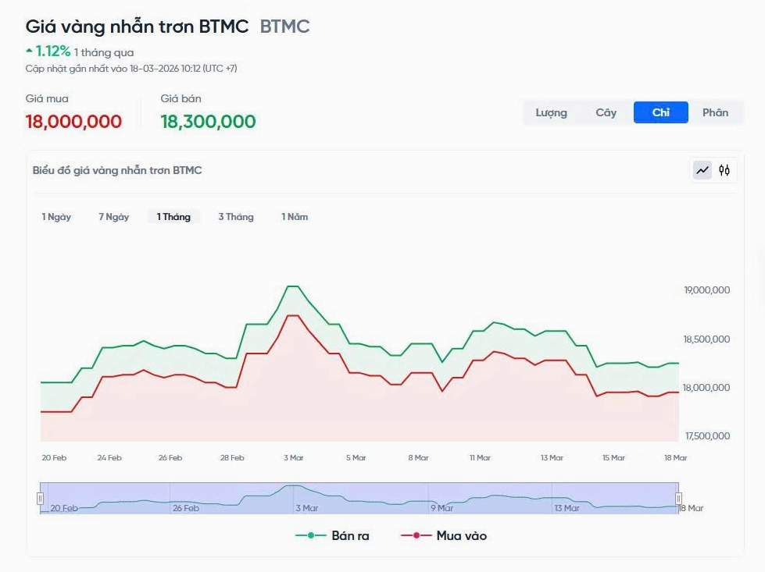
Task: Keep Chỉ unit selected by clicking it
Action: [661, 112]
